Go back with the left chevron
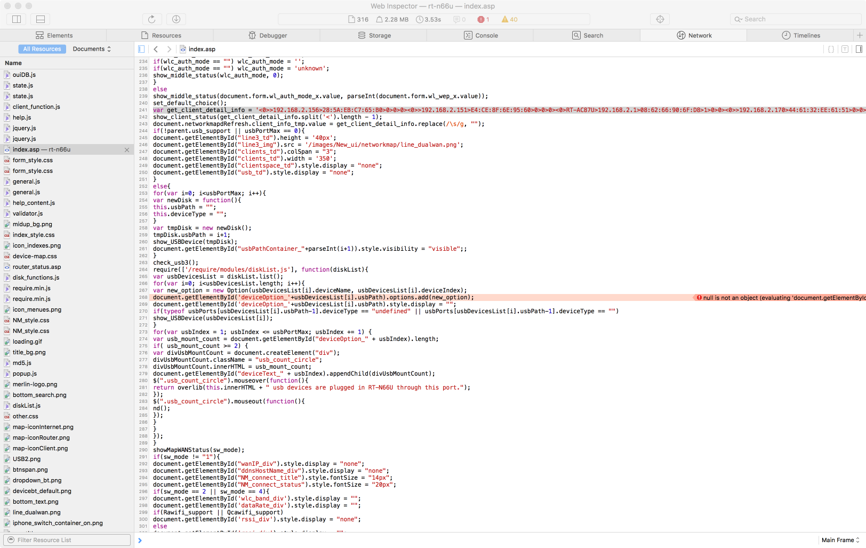This screenshot has width=866, height=548. point(156,49)
